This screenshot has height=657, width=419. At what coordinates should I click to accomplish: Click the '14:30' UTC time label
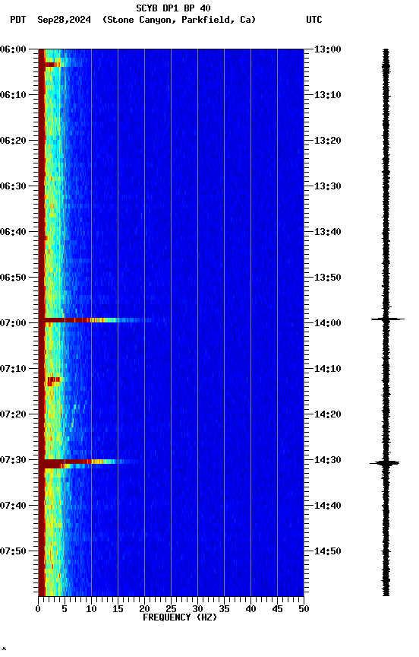point(328,461)
